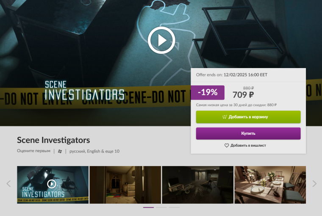Image resolution: width=322 pixels, height=216 pixels.
Task: Click the heart wishlist icon
Action: tap(227, 145)
